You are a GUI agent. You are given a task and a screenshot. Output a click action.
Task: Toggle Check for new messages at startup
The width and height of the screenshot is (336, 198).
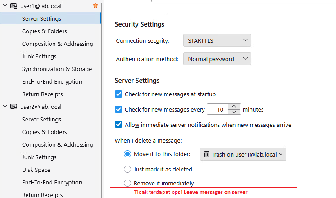(x=119, y=94)
